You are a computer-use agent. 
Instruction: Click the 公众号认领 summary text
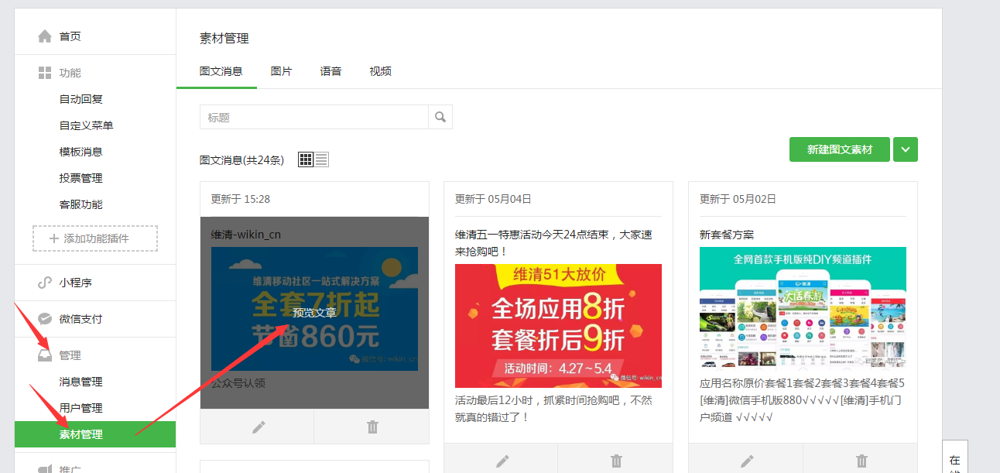238,383
